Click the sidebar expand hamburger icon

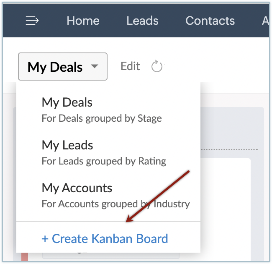[32, 21]
